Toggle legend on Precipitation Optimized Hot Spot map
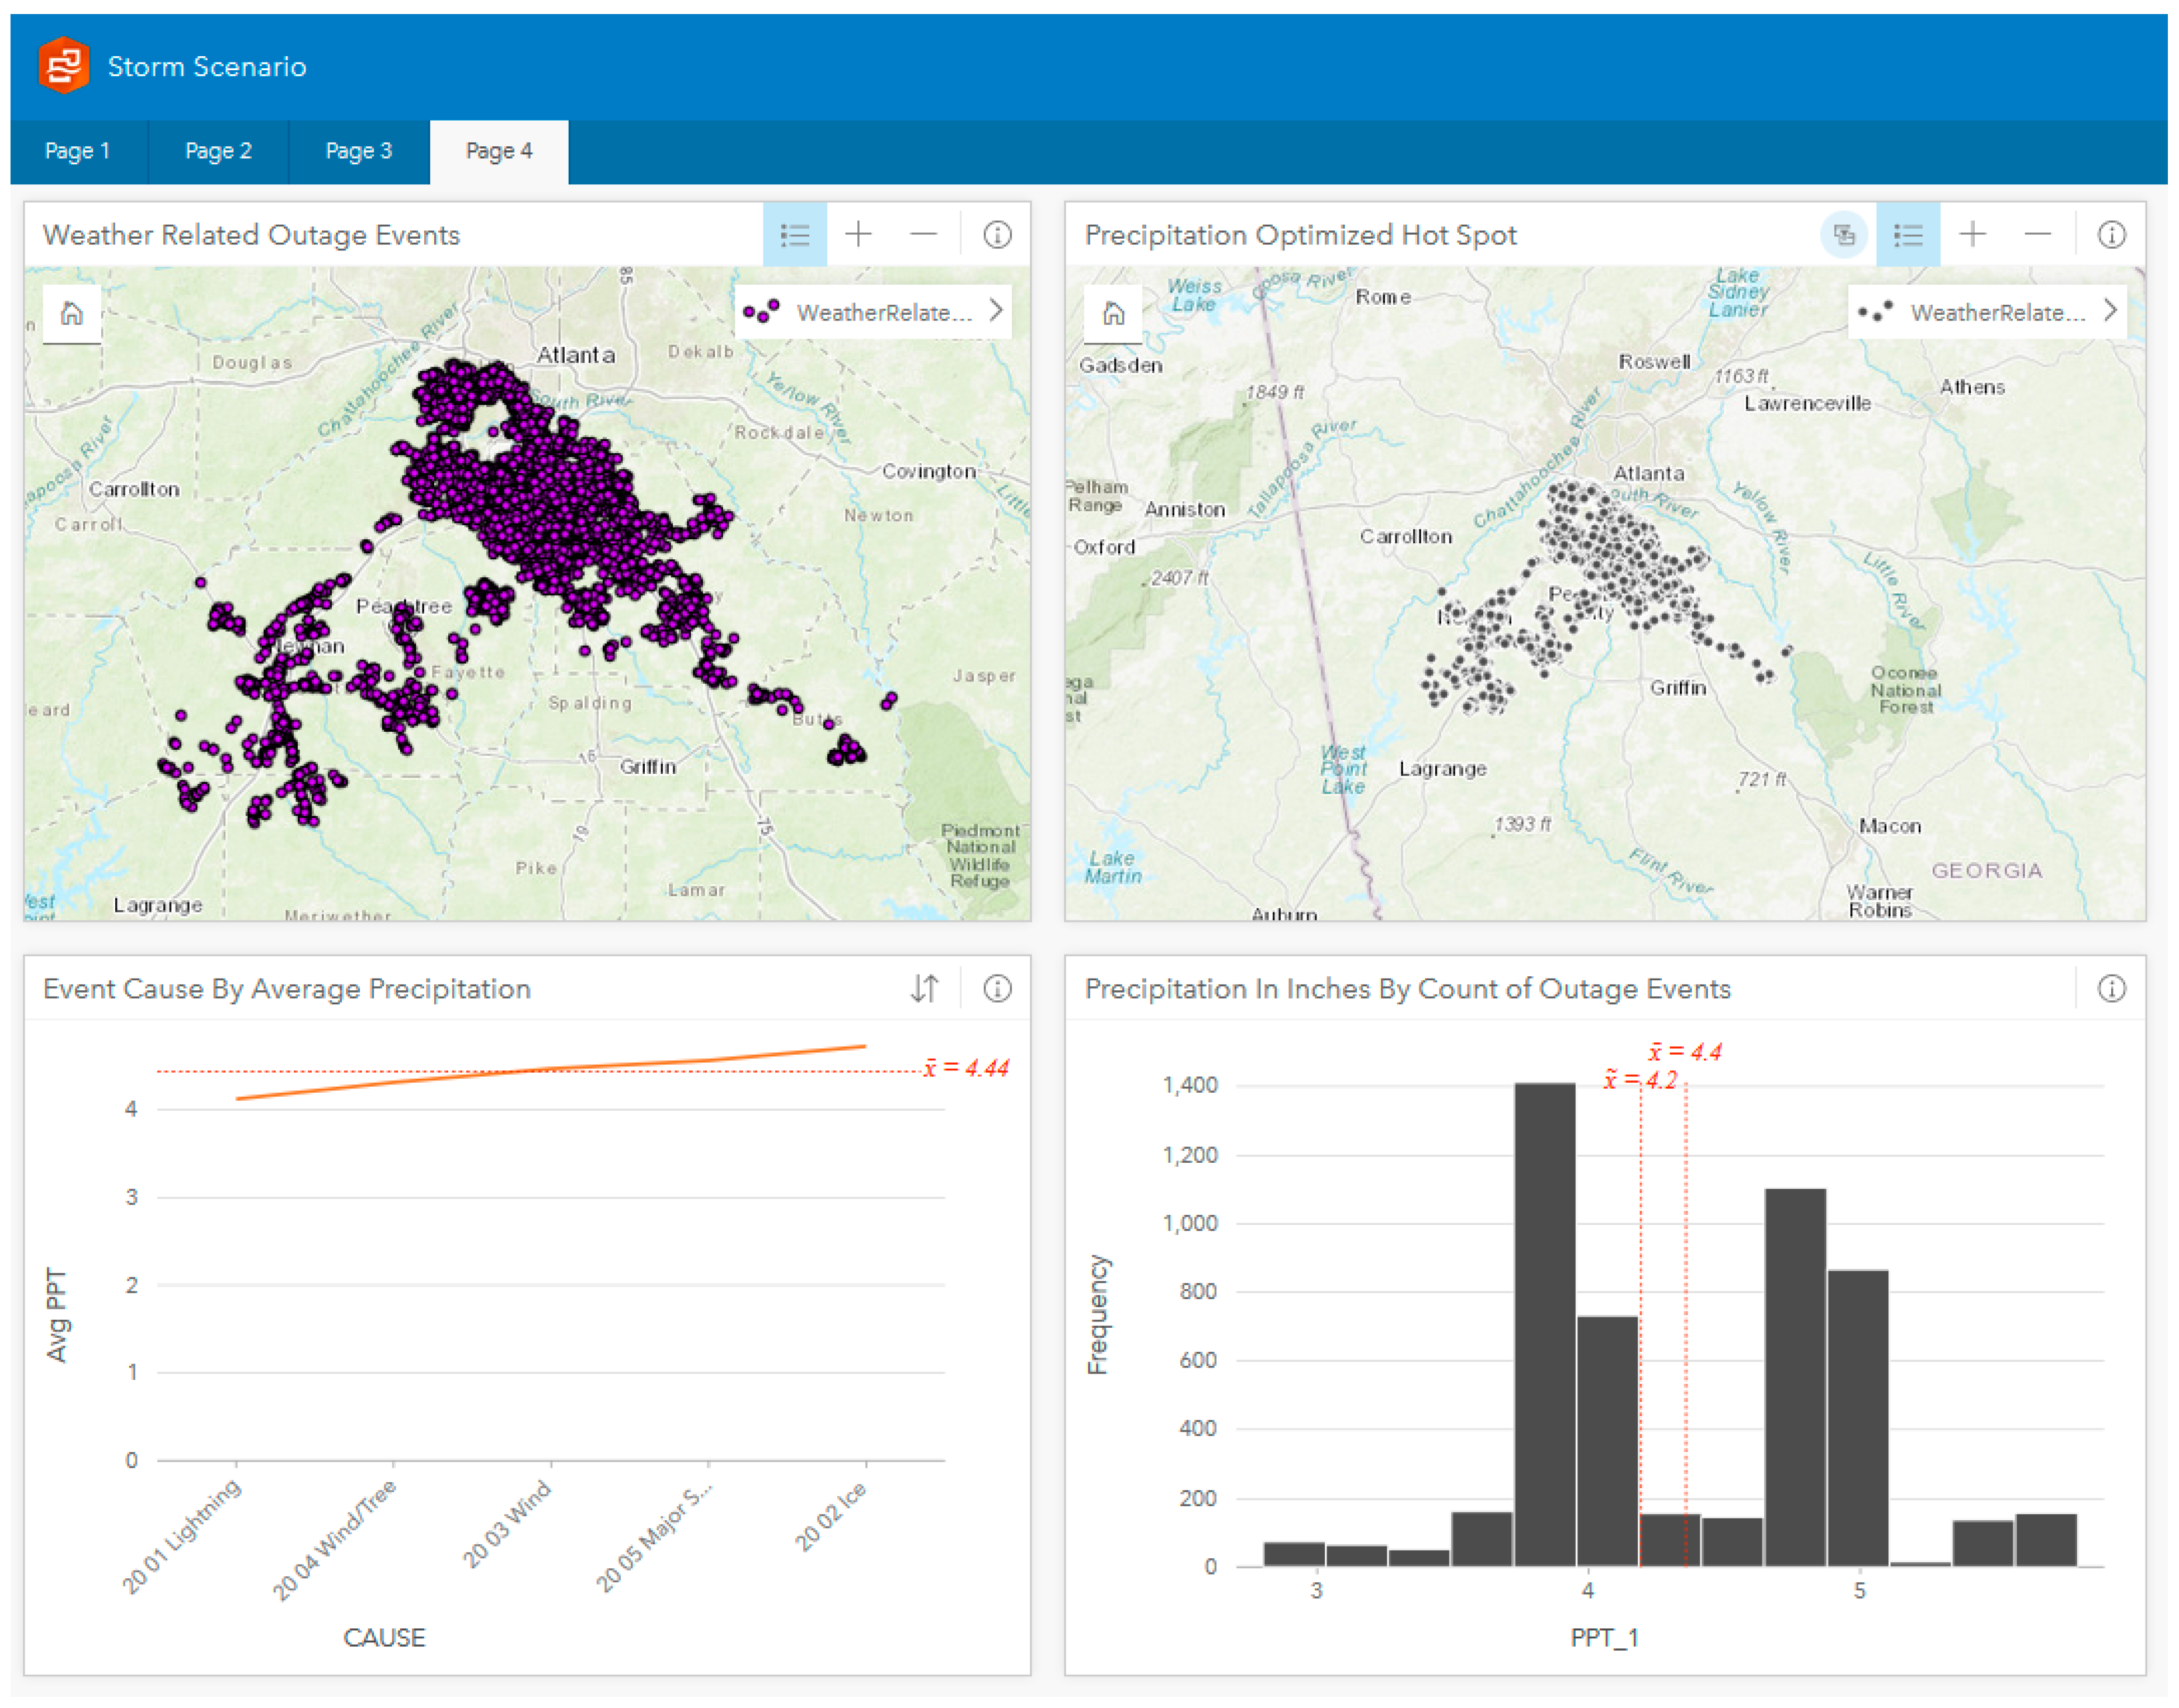 point(1908,235)
